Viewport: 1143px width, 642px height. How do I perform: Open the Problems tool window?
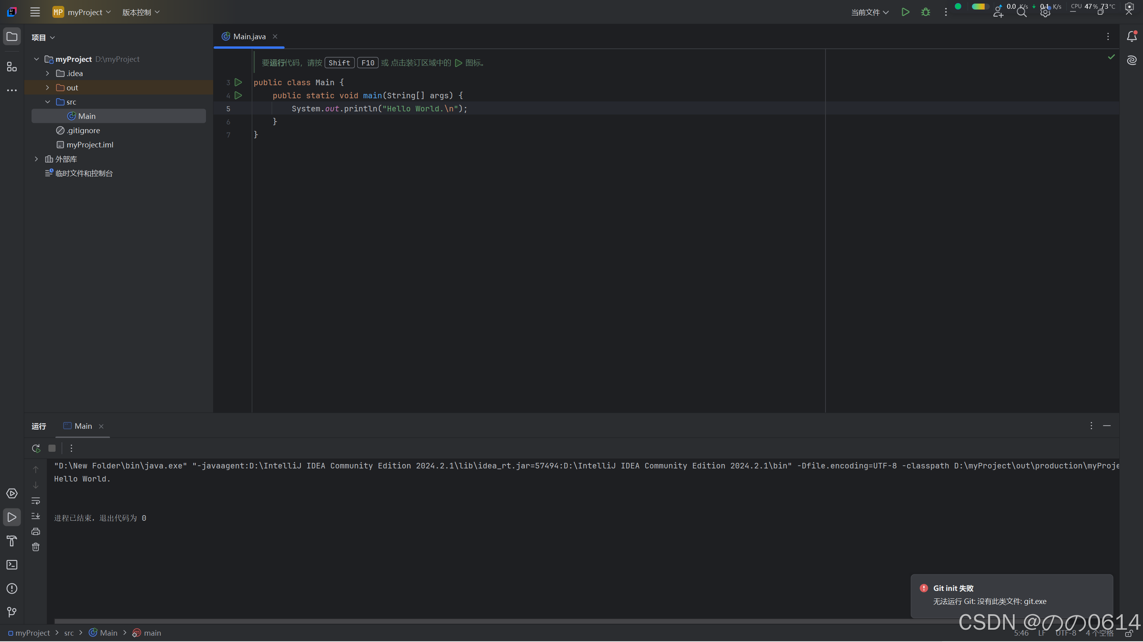pyautogui.click(x=12, y=588)
